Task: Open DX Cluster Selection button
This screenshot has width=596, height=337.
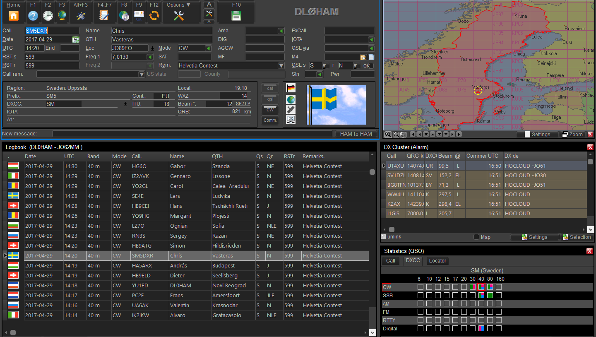Action: (576, 237)
